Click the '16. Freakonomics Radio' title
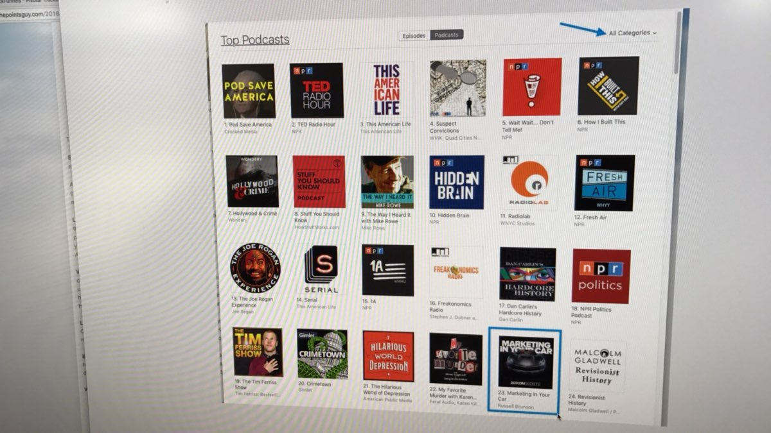This screenshot has width=771, height=433. (x=450, y=307)
